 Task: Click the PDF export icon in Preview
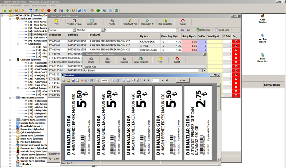[x=82, y=80]
